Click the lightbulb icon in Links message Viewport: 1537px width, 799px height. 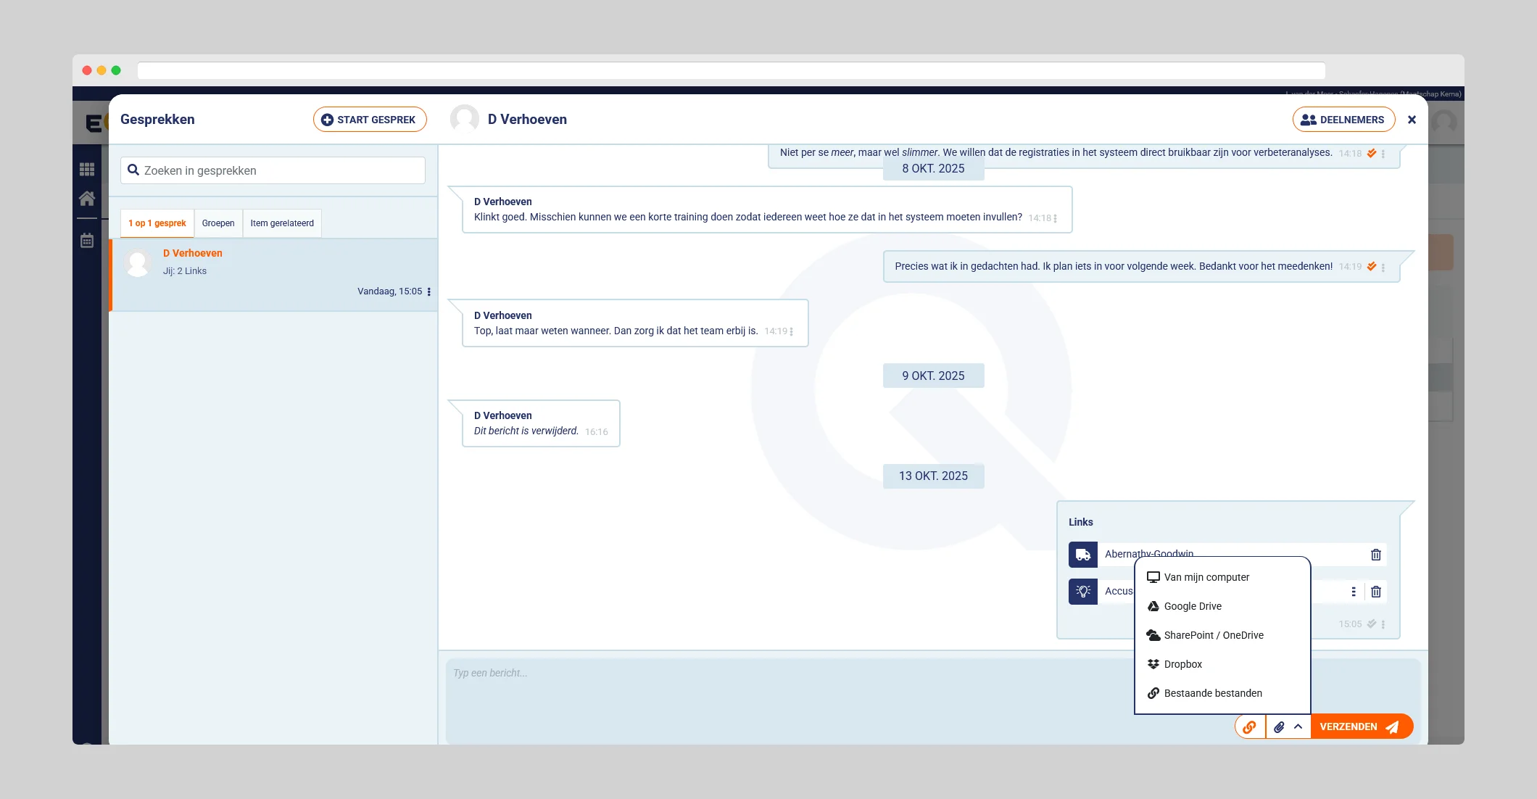1082,592
